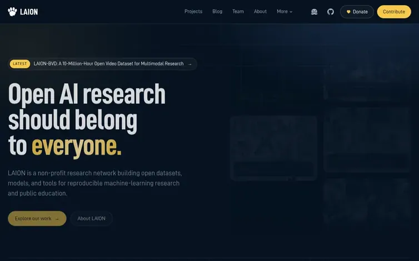The image size is (419, 261).
Task: Click the LAION paw logo icon
Action: [x=12, y=12]
